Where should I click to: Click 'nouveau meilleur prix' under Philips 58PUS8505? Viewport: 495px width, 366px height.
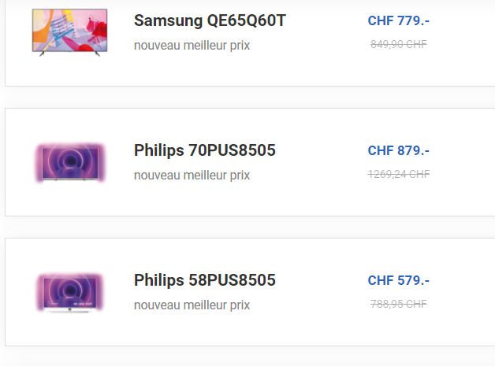(x=192, y=305)
